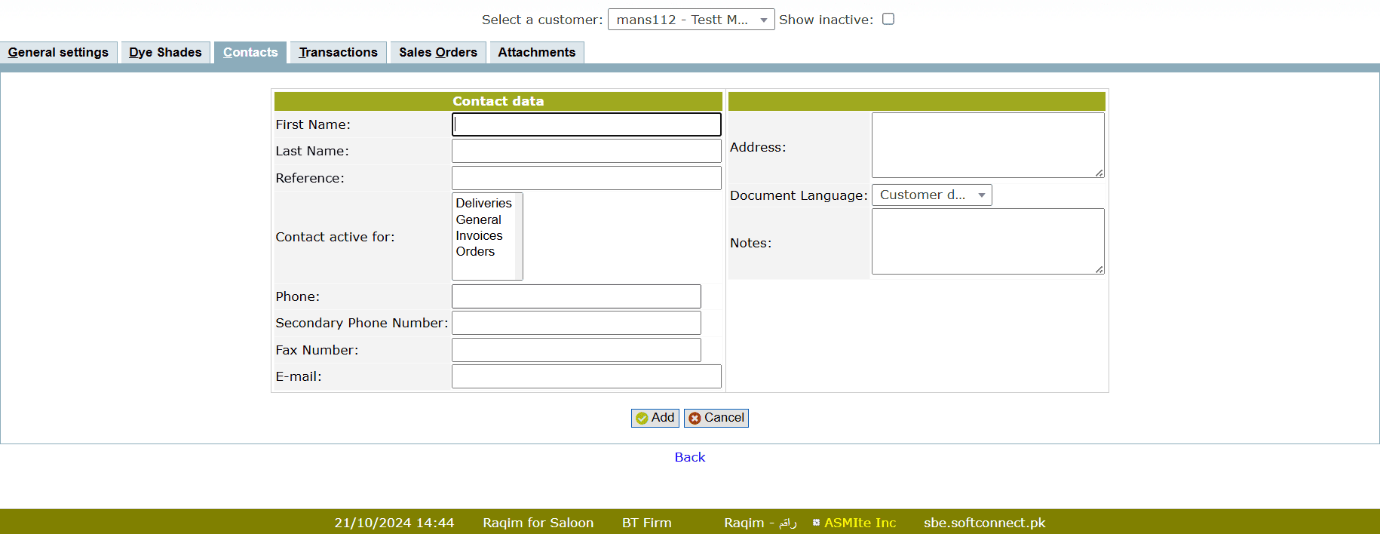This screenshot has height=534, width=1380.
Task: Select Deliveries in Contact active for list
Action: coord(483,203)
